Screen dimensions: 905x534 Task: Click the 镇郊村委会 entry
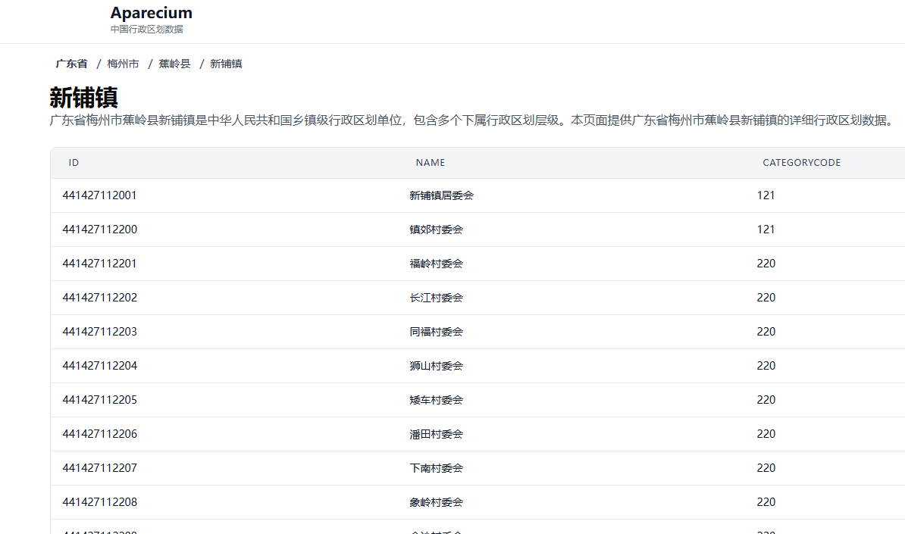pos(436,230)
